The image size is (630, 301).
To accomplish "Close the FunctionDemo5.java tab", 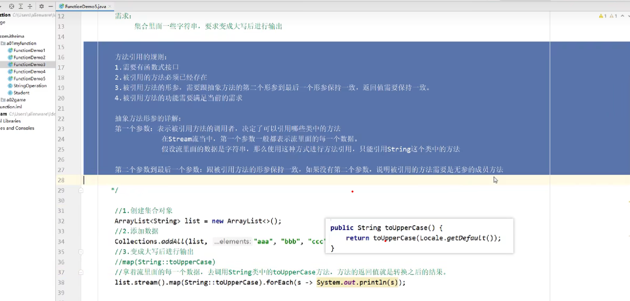I will [110, 6].
